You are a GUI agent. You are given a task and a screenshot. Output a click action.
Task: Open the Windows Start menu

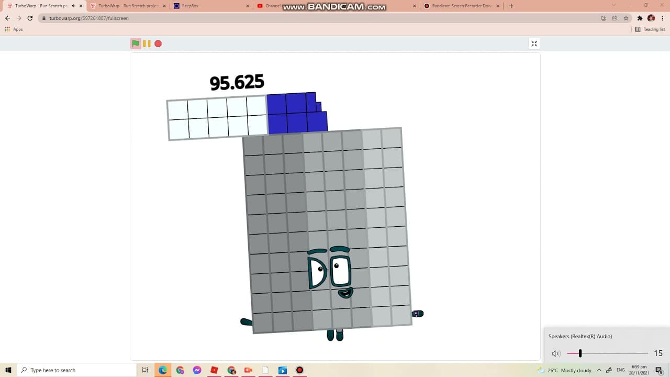[x=8, y=370]
